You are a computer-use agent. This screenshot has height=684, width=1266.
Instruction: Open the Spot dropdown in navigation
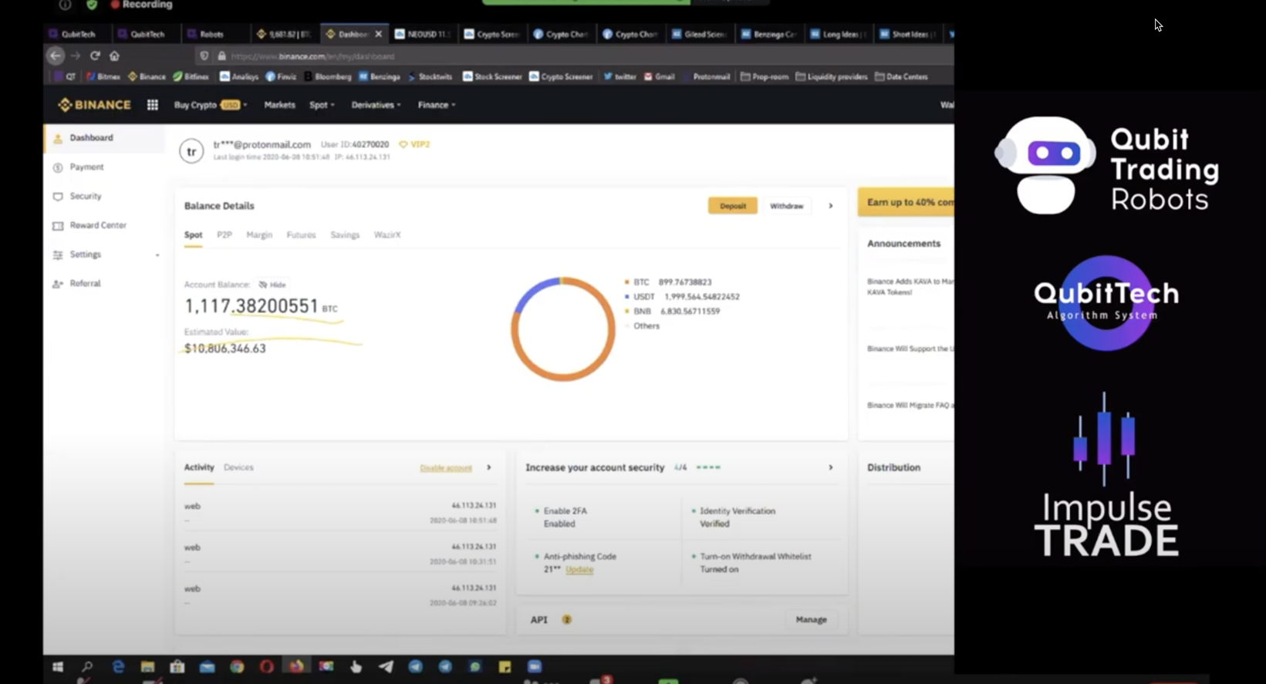[322, 105]
